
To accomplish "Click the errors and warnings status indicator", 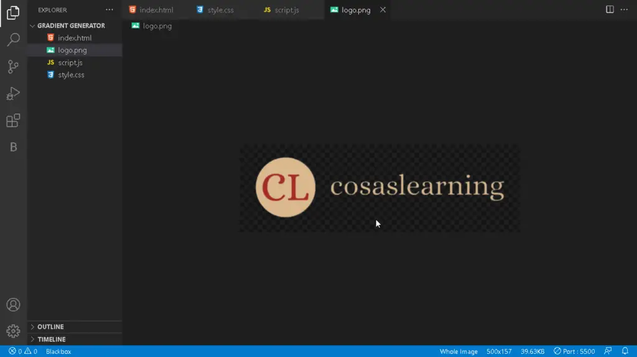I will [x=23, y=351].
